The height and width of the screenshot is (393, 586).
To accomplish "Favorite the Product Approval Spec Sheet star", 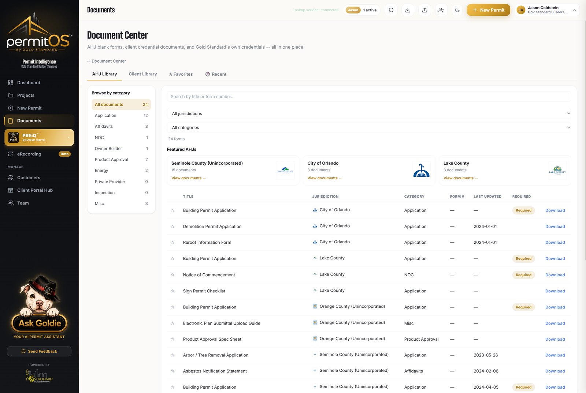I will pos(173,339).
